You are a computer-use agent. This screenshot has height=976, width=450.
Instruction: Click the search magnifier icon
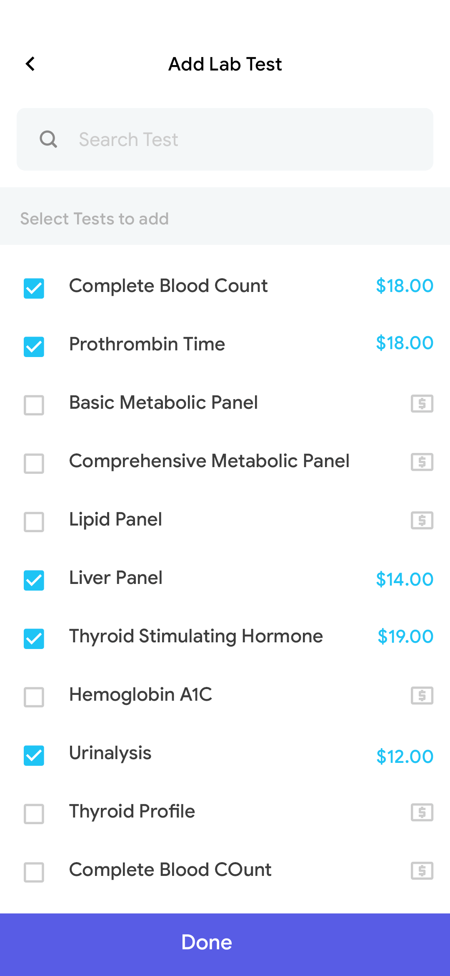48,139
